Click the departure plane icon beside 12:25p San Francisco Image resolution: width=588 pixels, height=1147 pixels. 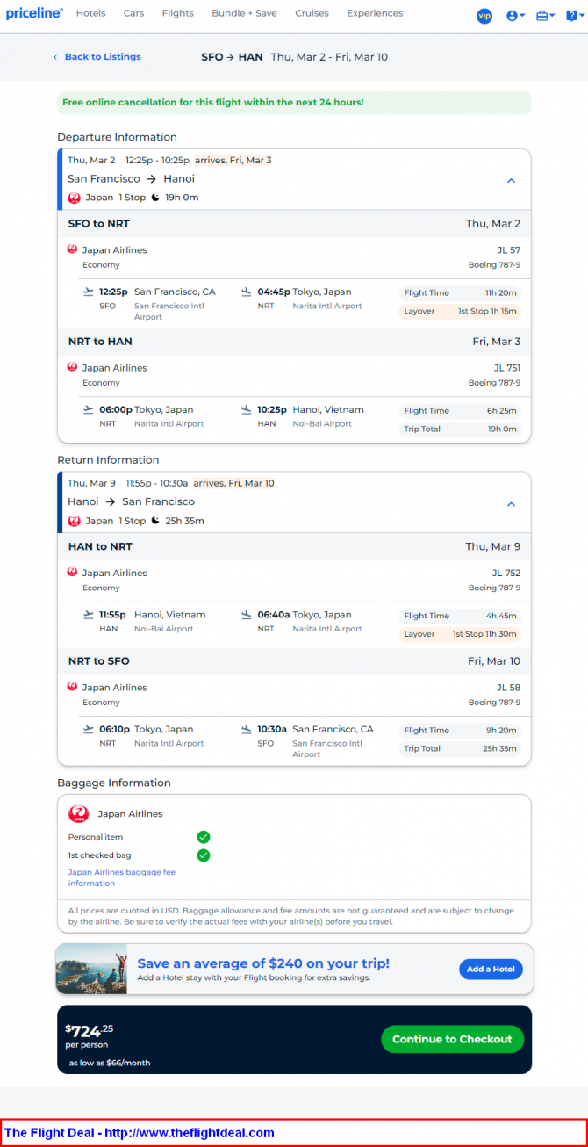tap(88, 292)
